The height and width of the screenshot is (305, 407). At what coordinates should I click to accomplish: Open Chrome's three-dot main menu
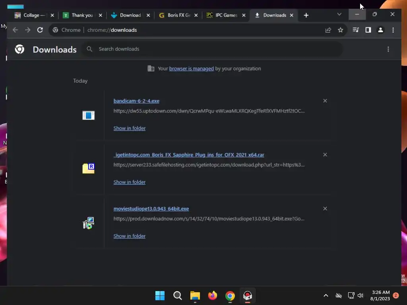pos(393,30)
